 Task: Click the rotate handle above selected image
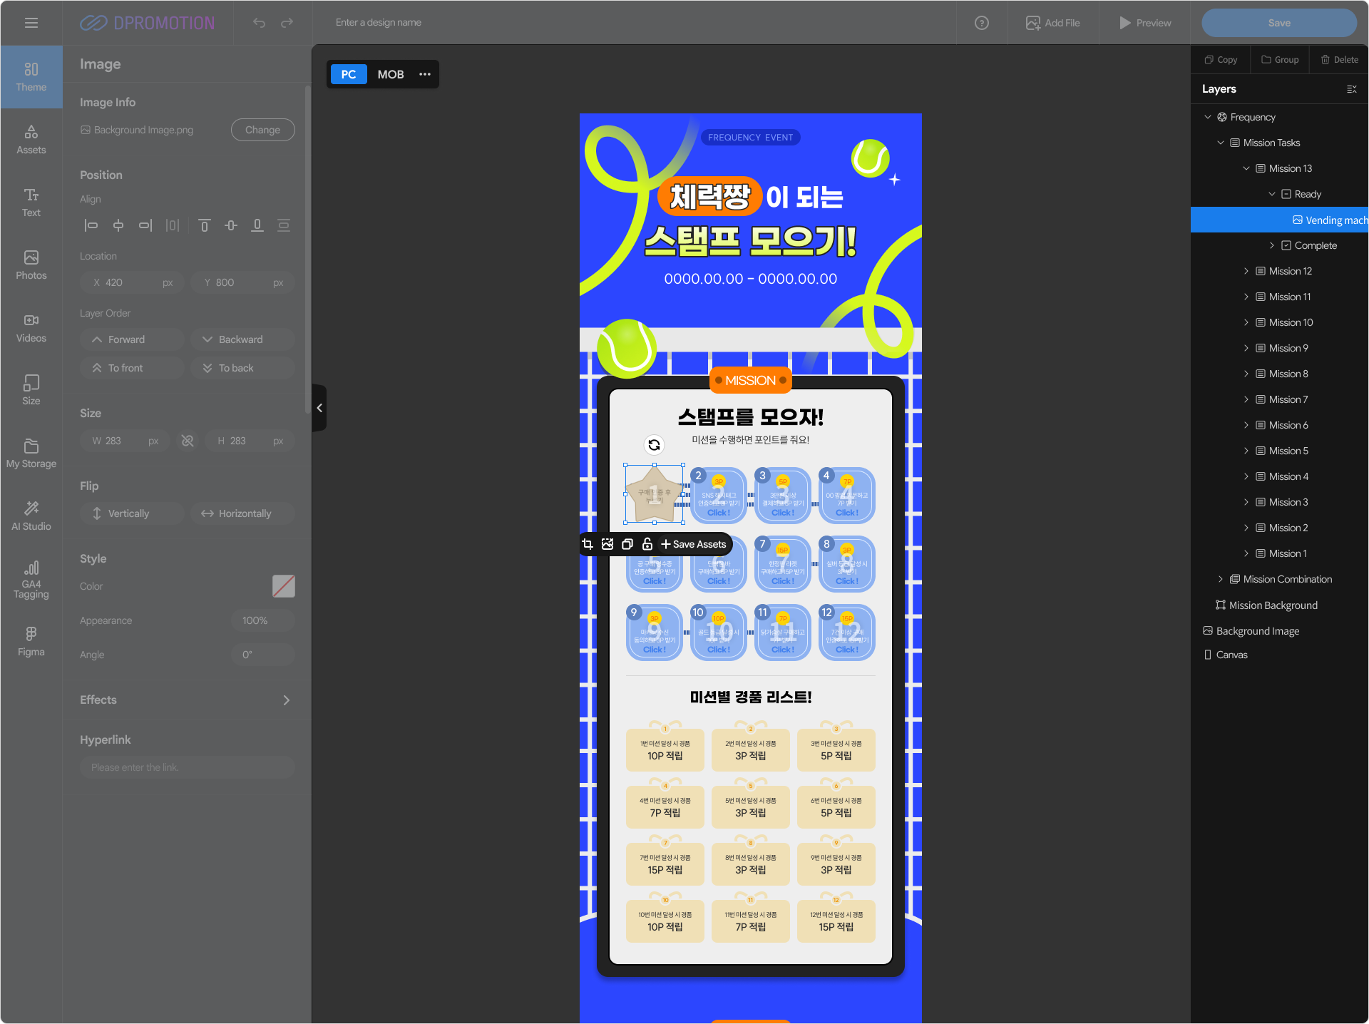(654, 445)
